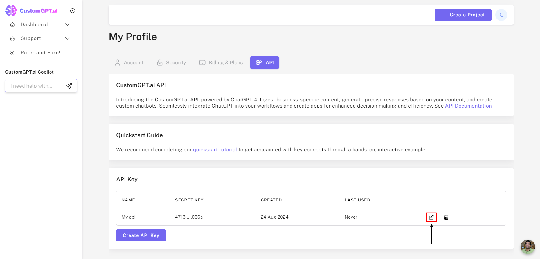Click the LAST USED column header
The width and height of the screenshot is (540, 259).
pos(357,200)
